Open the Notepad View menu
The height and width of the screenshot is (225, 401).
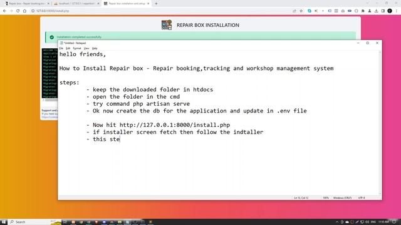pyautogui.click(x=86, y=48)
